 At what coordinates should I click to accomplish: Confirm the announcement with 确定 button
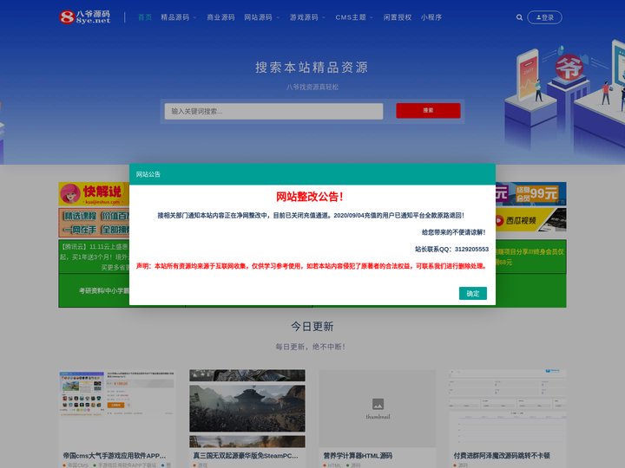click(473, 293)
